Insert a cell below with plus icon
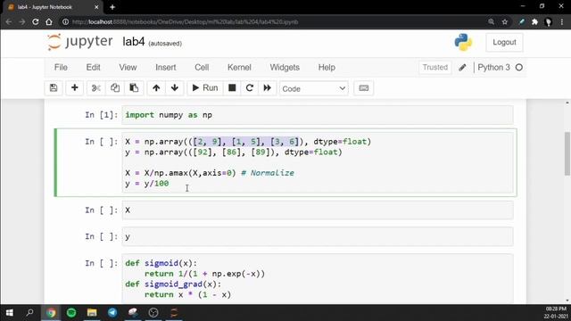This screenshot has width=571, height=321. click(x=75, y=88)
